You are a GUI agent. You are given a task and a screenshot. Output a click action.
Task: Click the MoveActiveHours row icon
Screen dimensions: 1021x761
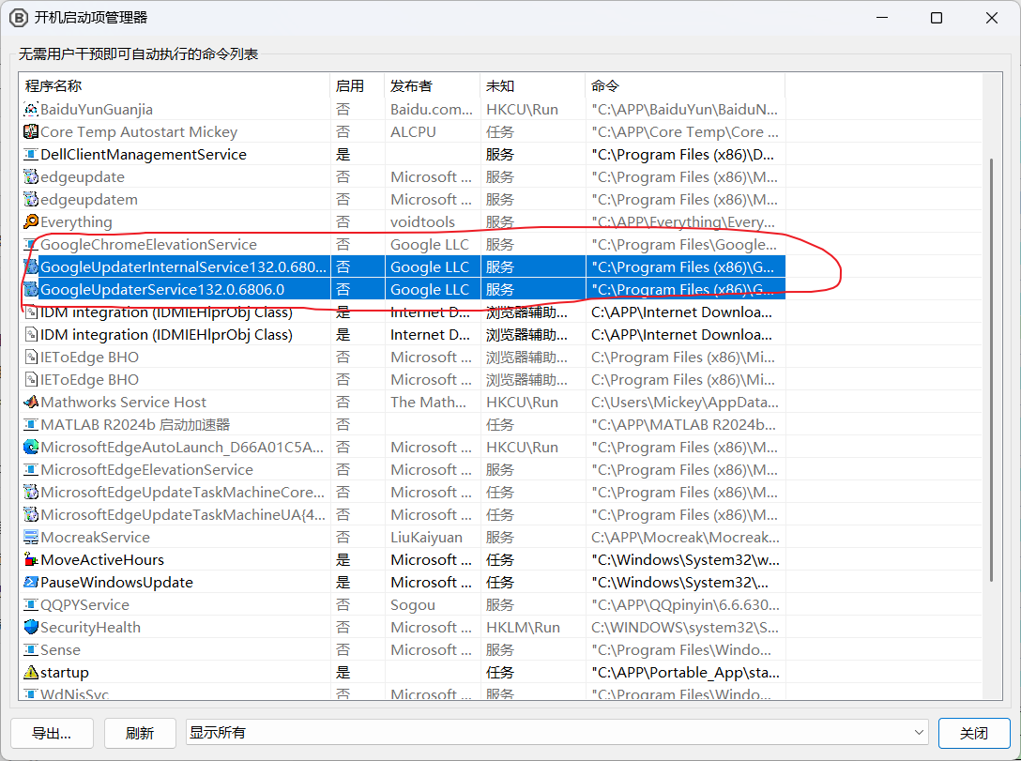(31, 560)
